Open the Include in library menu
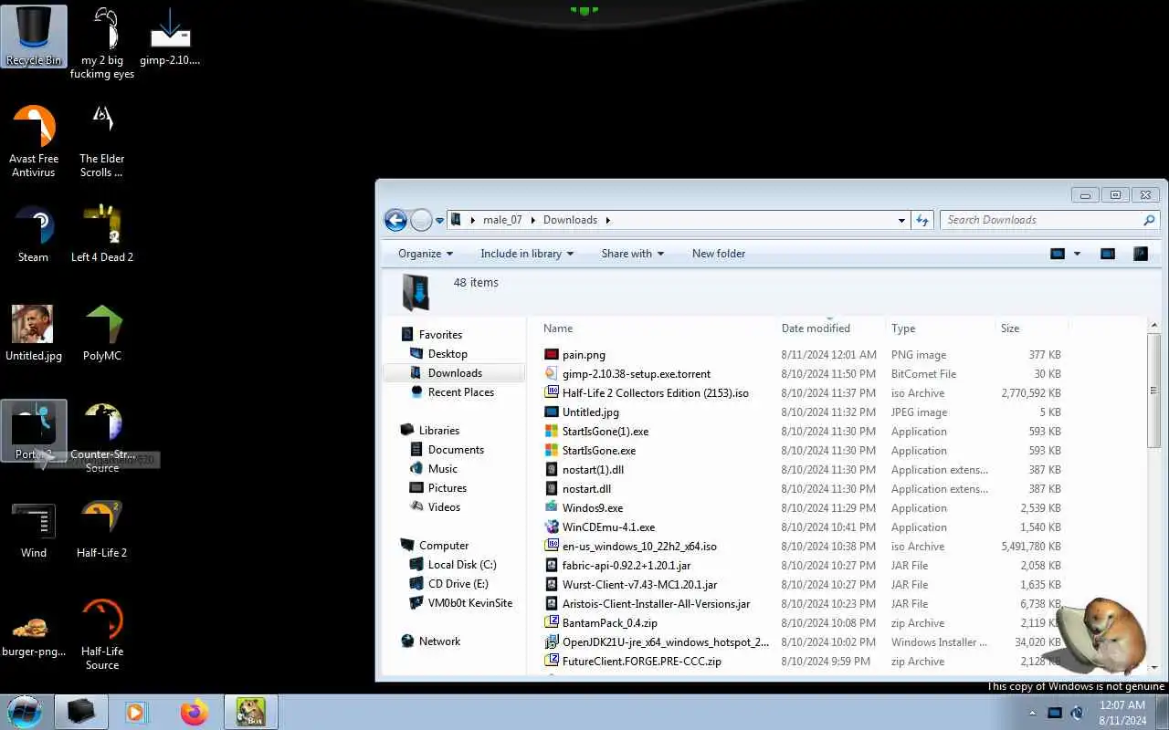 tap(527, 254)
